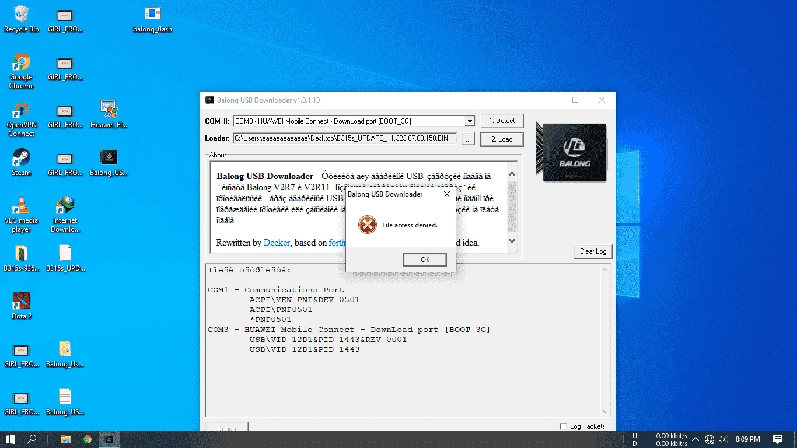Select the Balong_US... chip application icon on desktop
Screen dimensions: 797x448
click(109, 163)
